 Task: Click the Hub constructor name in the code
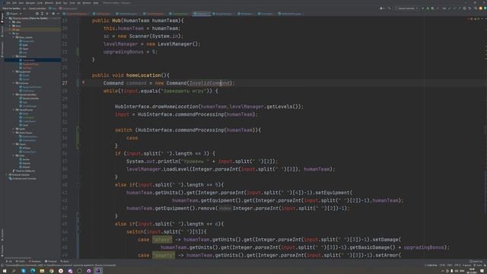[x=116, y=21]
